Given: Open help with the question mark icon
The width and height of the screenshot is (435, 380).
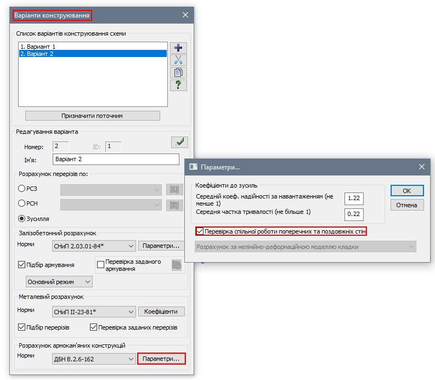Looking at the screenshot, I should pos(178,85).
